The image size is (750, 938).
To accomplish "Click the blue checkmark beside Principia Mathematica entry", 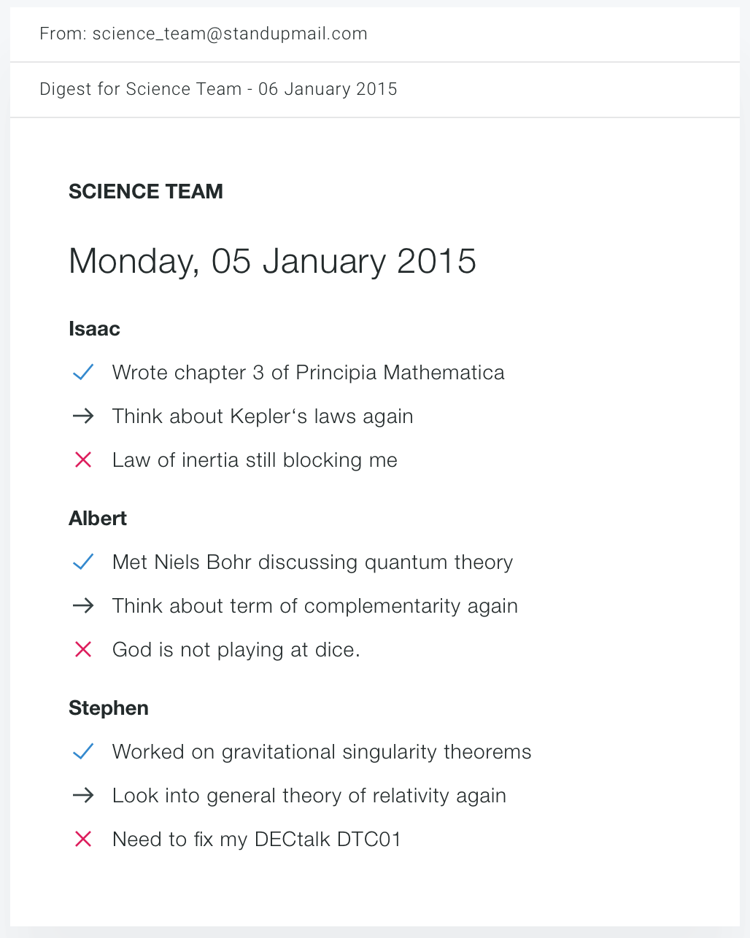I will [83, 373].
